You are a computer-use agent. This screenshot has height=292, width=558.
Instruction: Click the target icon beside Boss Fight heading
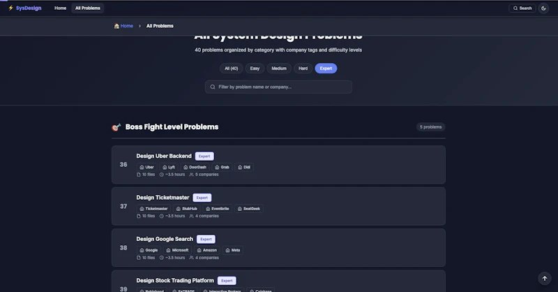click(x=116, y=127)
